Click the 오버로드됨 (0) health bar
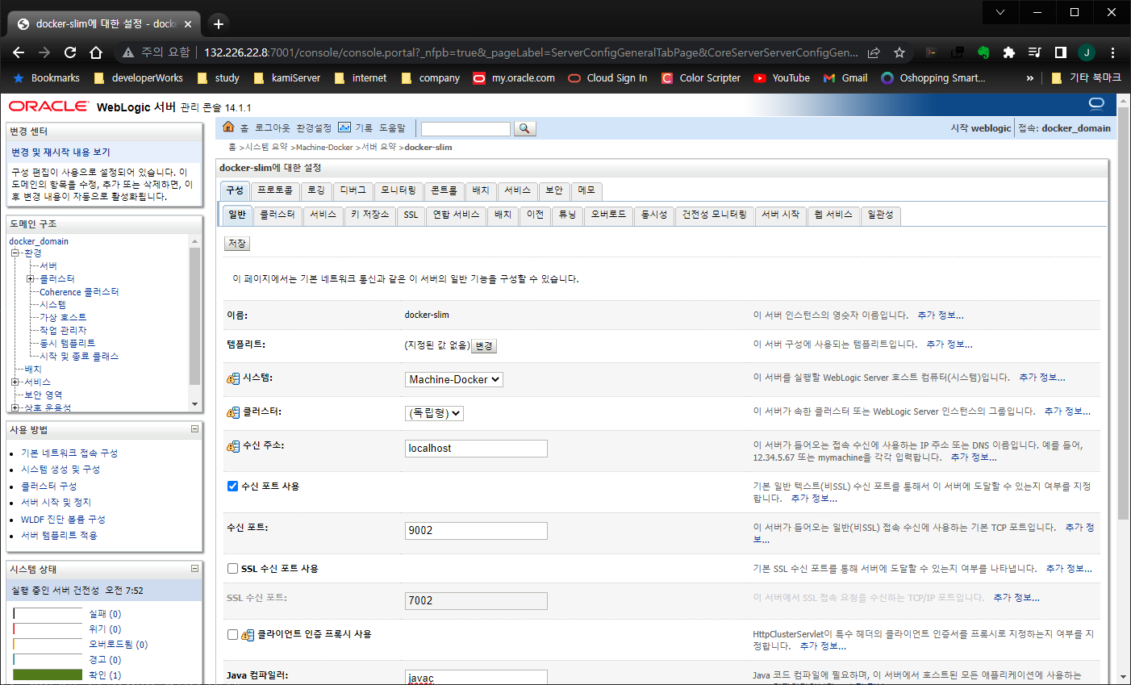1131x685 pixels. (x=48, y=645)
